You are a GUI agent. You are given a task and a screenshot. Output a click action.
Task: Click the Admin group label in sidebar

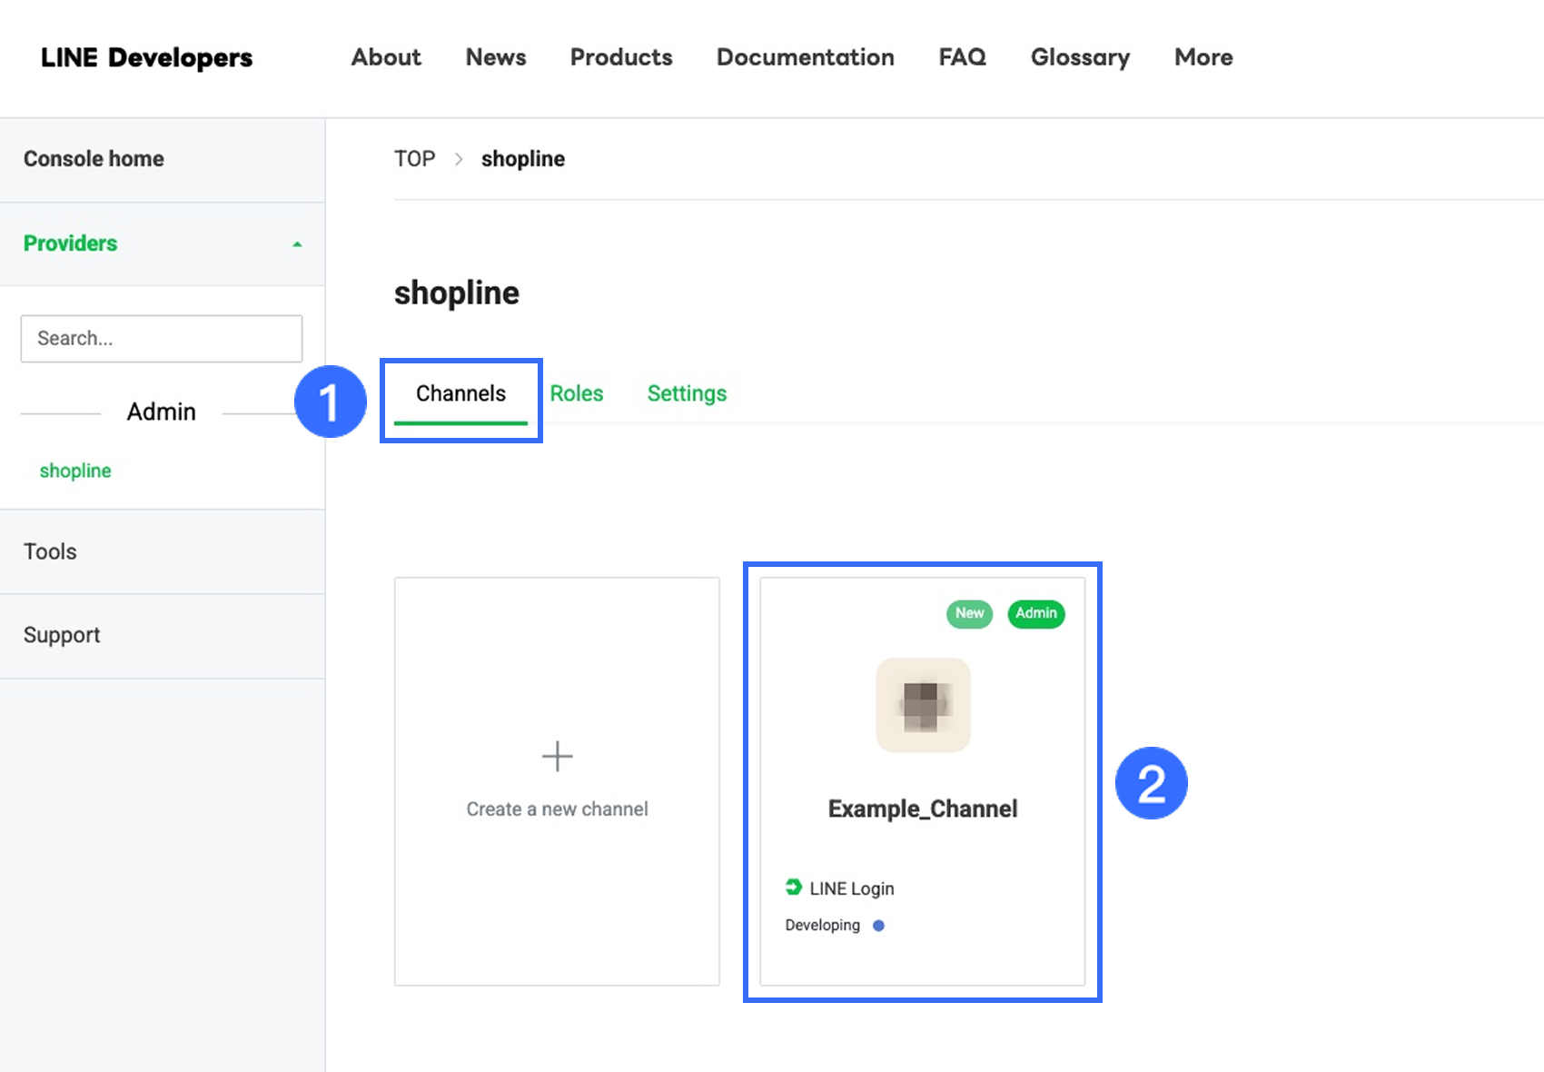click(x=162, y=412)
